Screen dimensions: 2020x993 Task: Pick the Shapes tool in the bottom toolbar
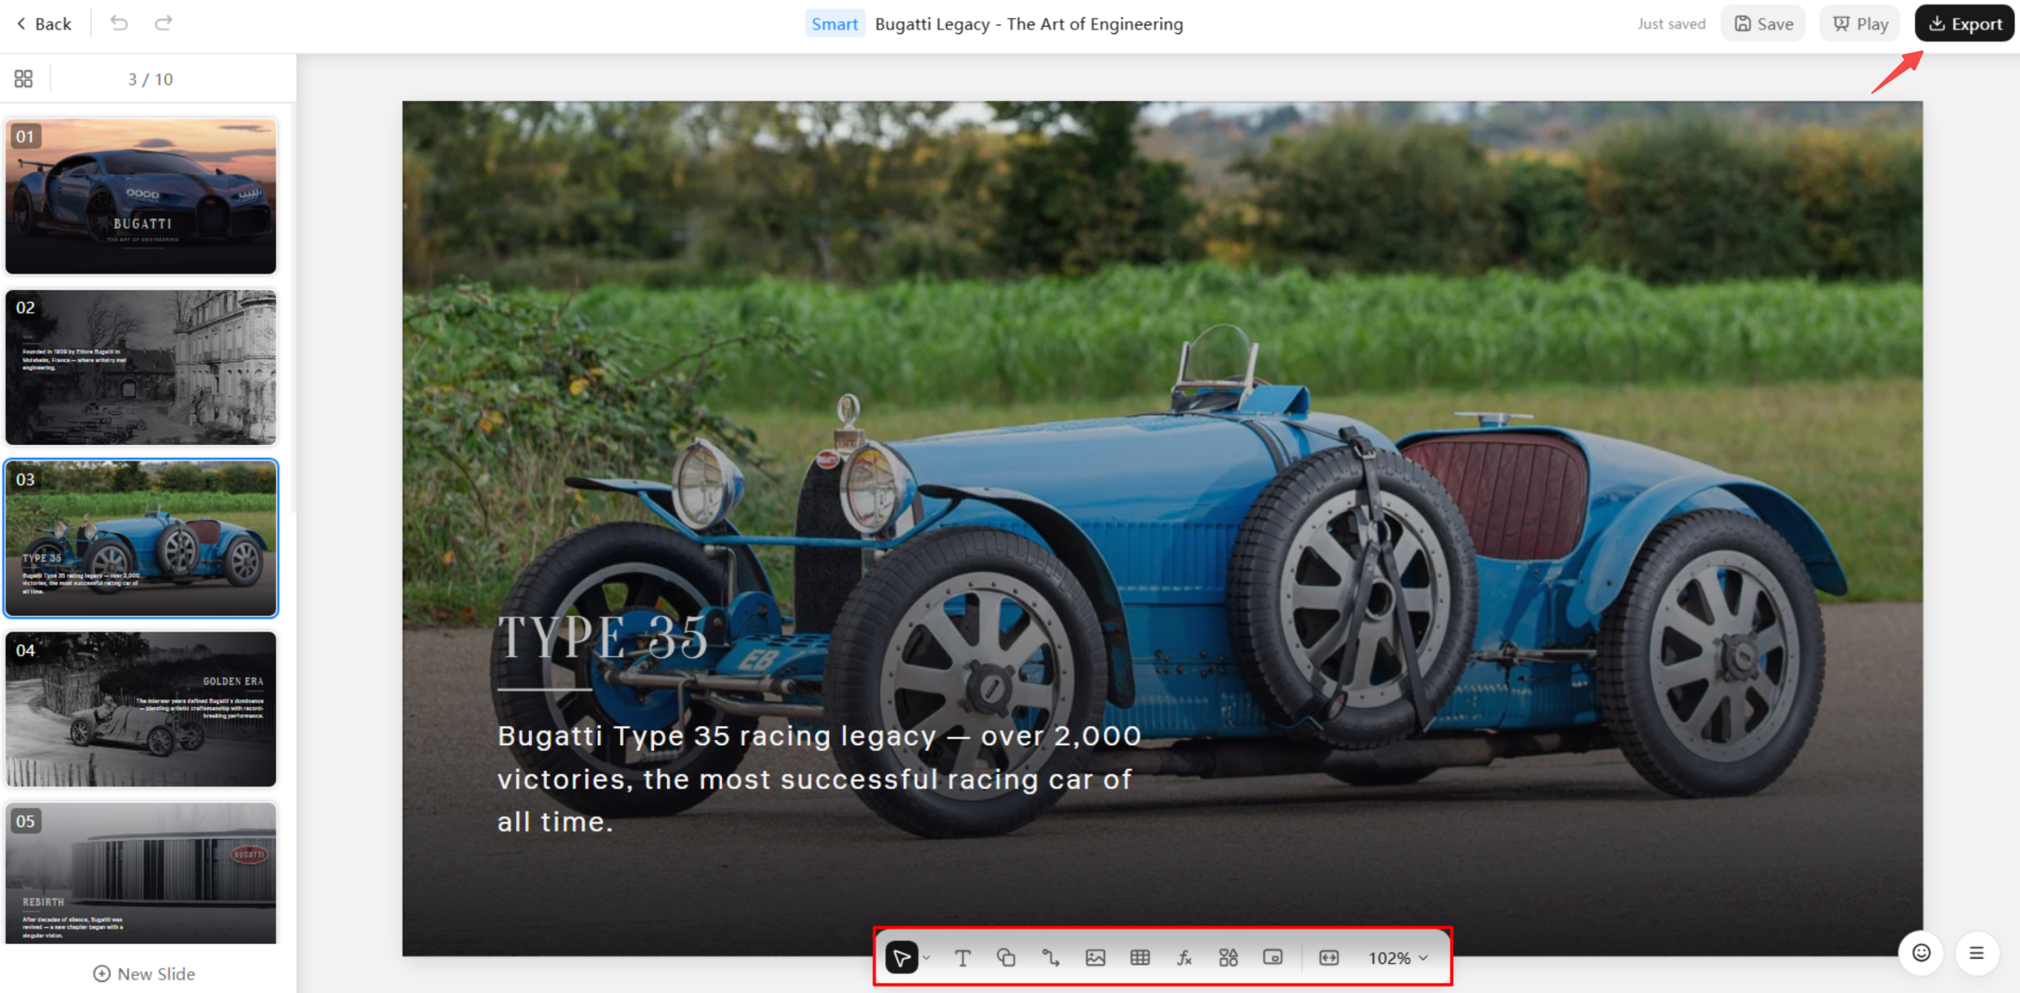[x=1006, y=957]
